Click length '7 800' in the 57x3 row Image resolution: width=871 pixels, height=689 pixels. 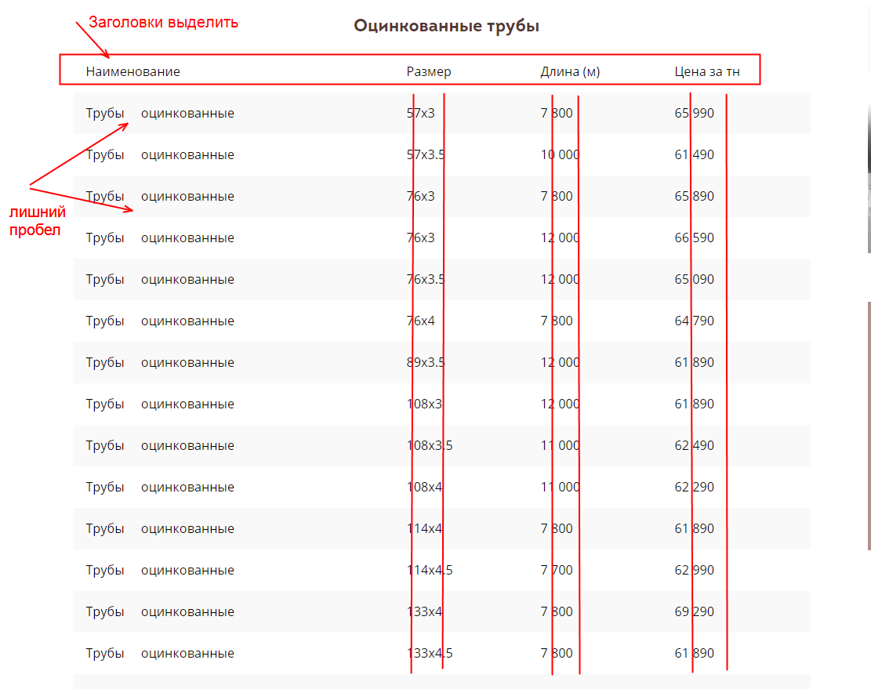click(x=557, y=113)
